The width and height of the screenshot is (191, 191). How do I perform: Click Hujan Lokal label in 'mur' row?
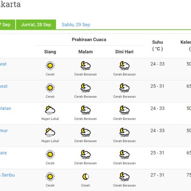click(50, 141)
